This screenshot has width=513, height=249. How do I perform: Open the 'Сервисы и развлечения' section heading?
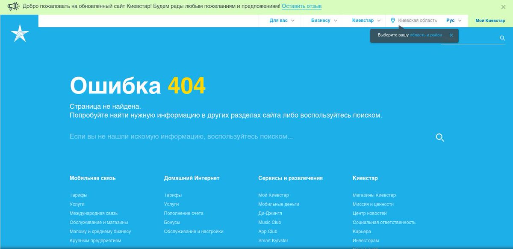coord(291,178)
